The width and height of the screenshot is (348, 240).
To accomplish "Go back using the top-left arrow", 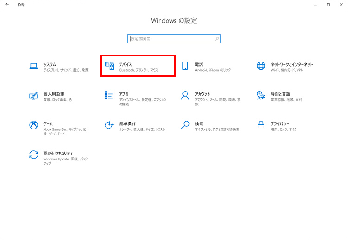I will pyautogui.click(x=6, y=5).
